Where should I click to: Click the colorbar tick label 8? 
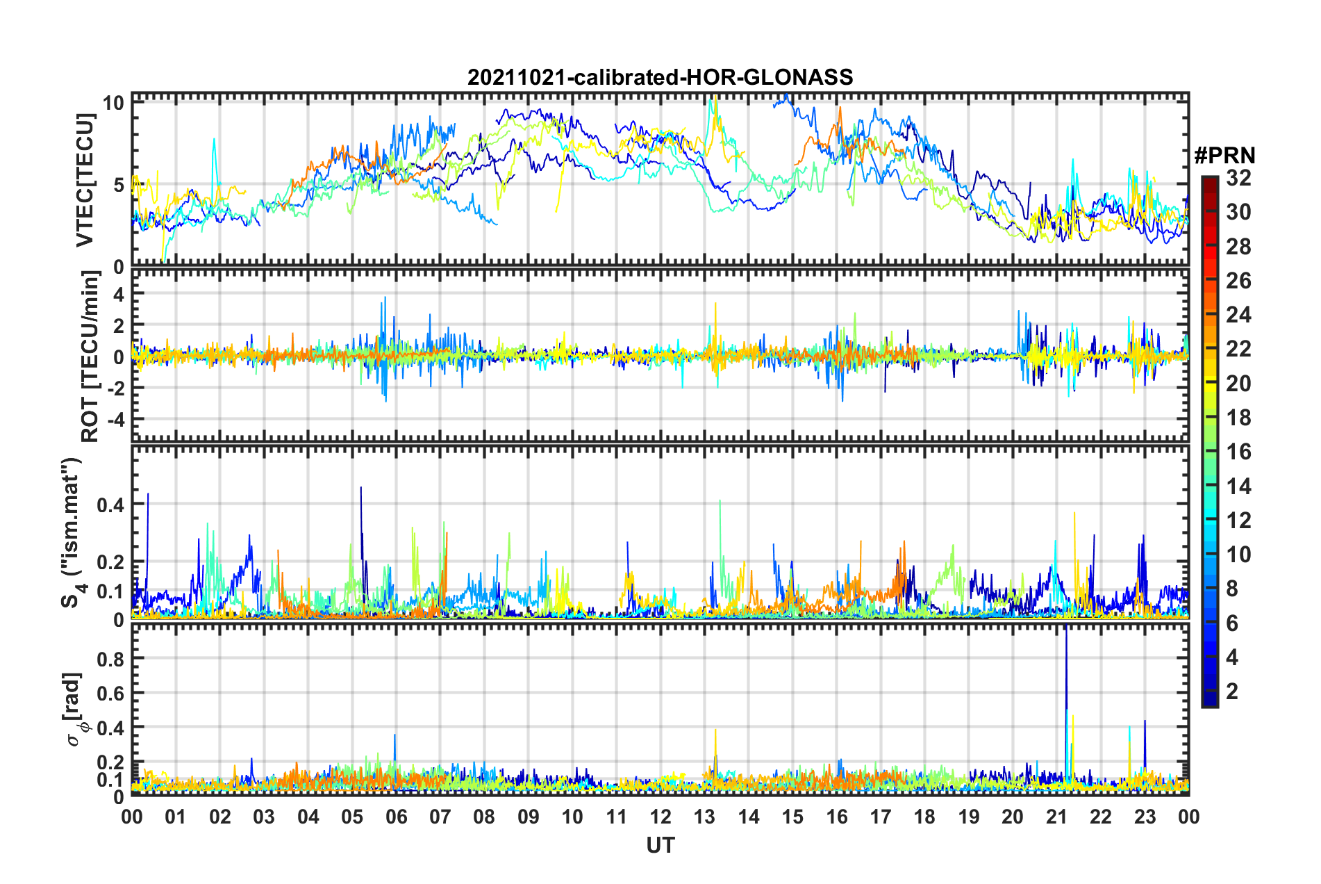(1232, 589)
